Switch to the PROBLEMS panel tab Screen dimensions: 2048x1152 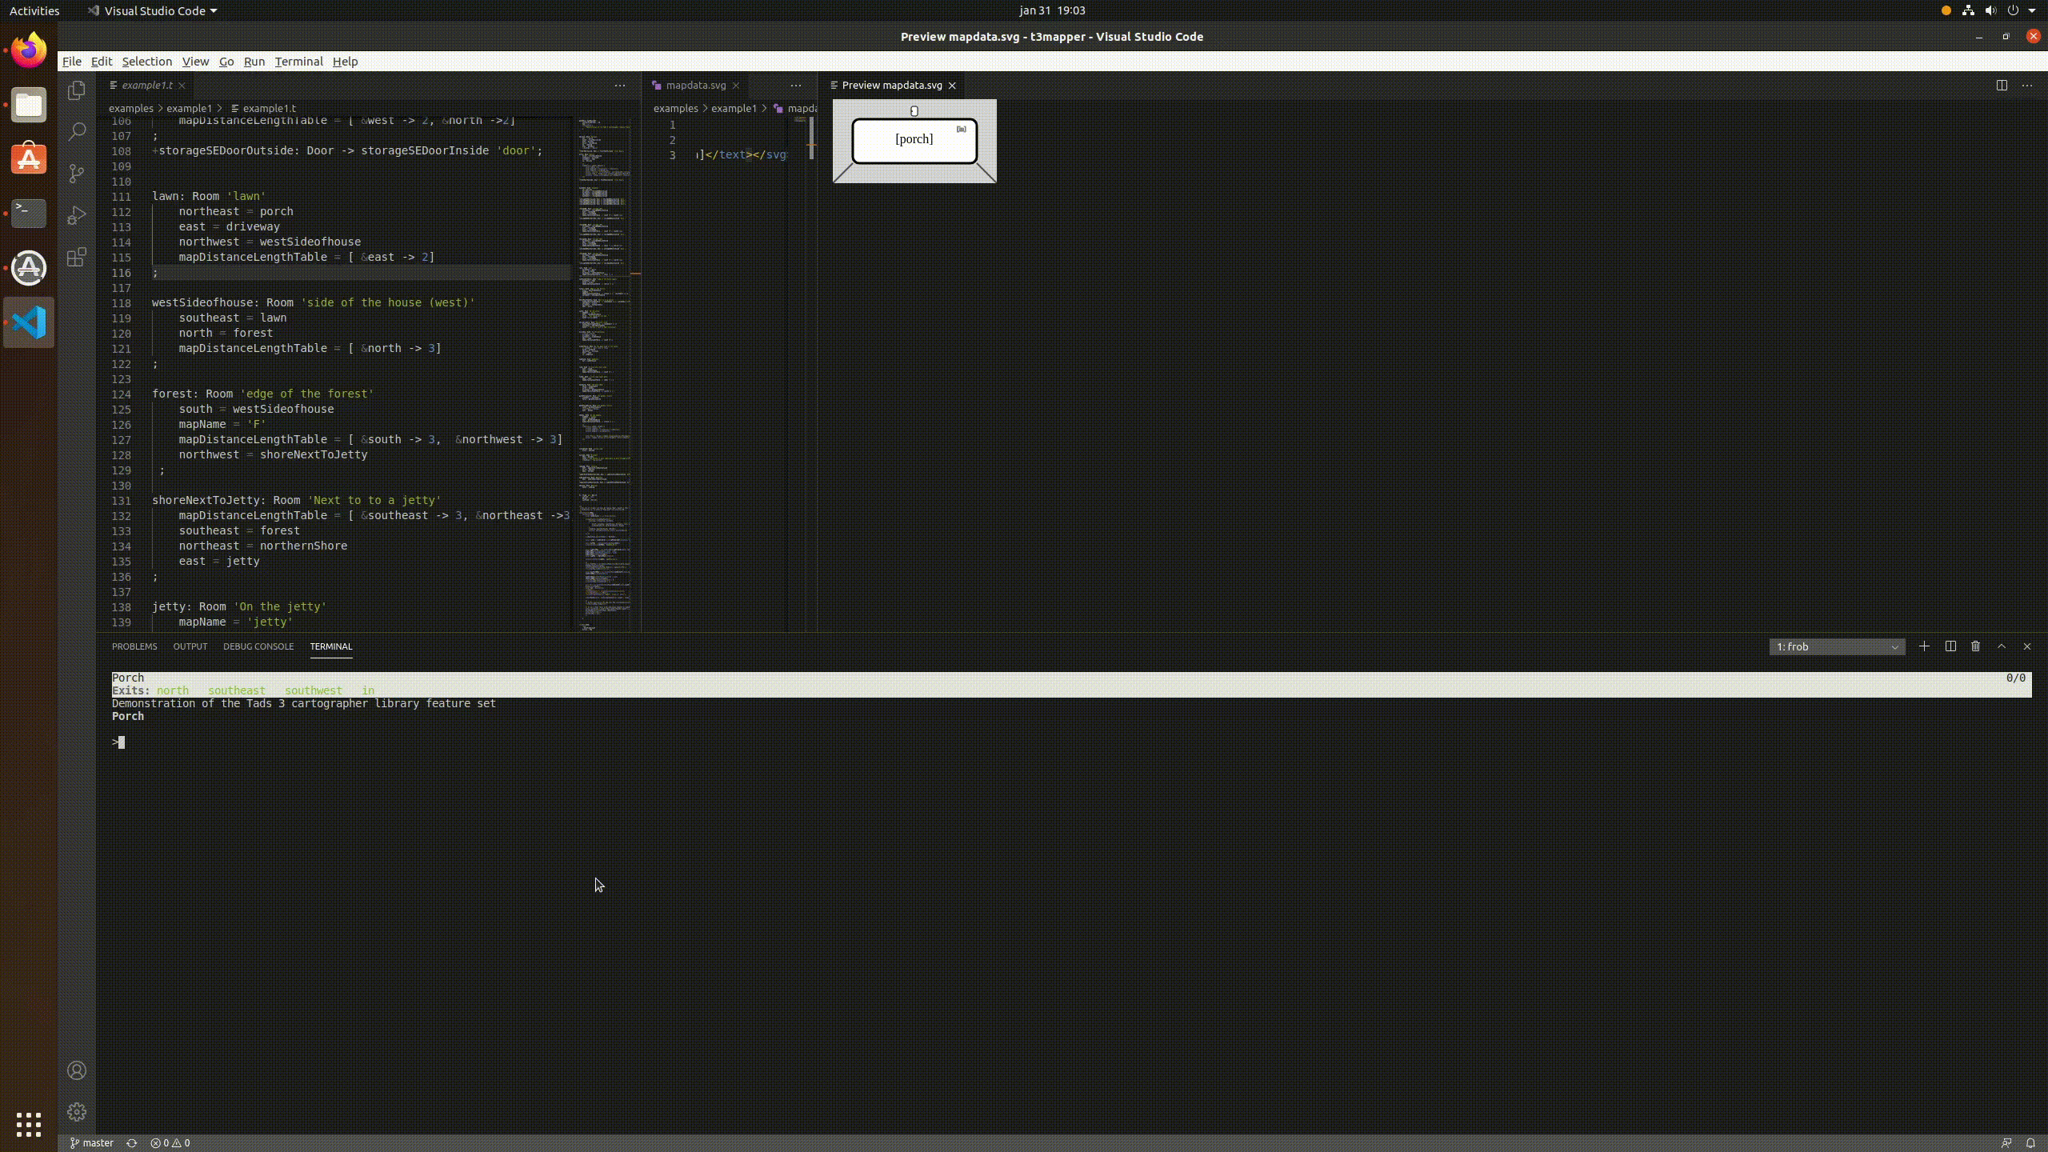click(x=134, y=646)
